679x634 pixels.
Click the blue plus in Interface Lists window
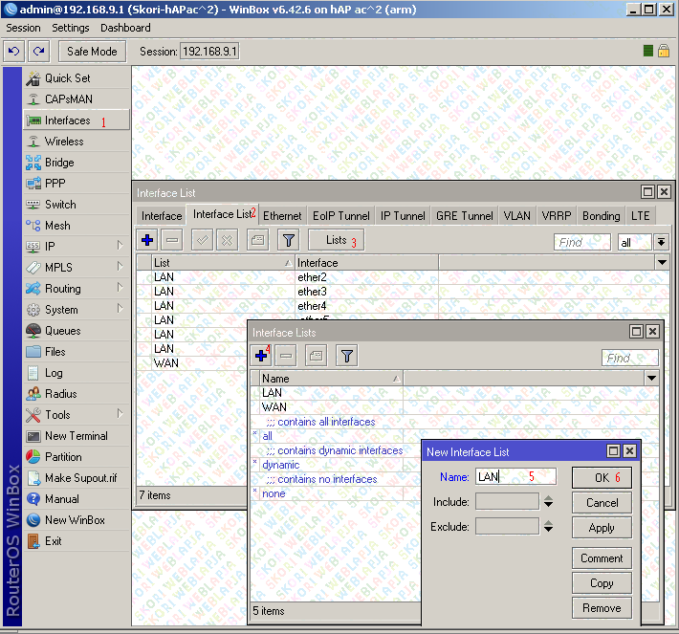tap(260, 357)
